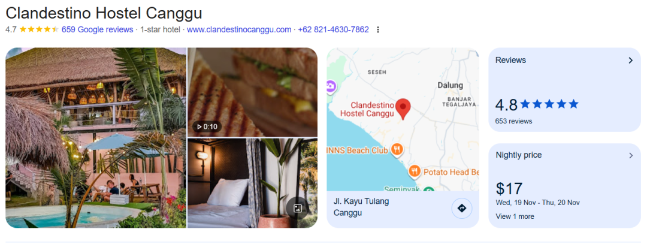Click the $17 nightly price
The image size is (647, 247).
pyautogui.click(x=509, y=189)
